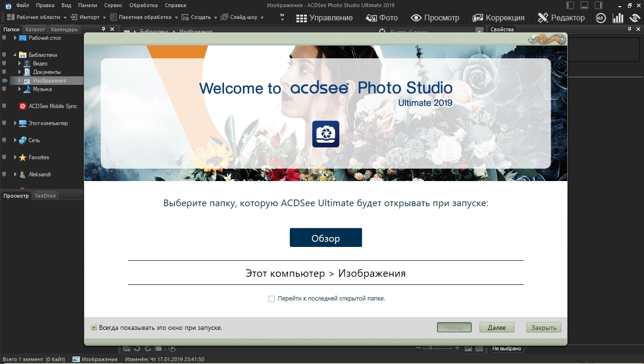Expand the Документы folder node

(x=19, y=72)
